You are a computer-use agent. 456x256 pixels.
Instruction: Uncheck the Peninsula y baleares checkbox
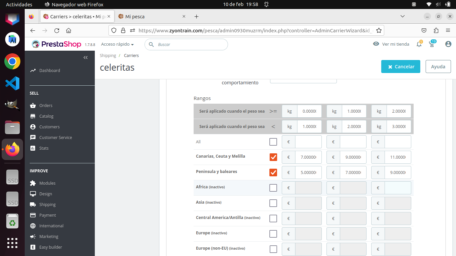click(x=273, y=172)
